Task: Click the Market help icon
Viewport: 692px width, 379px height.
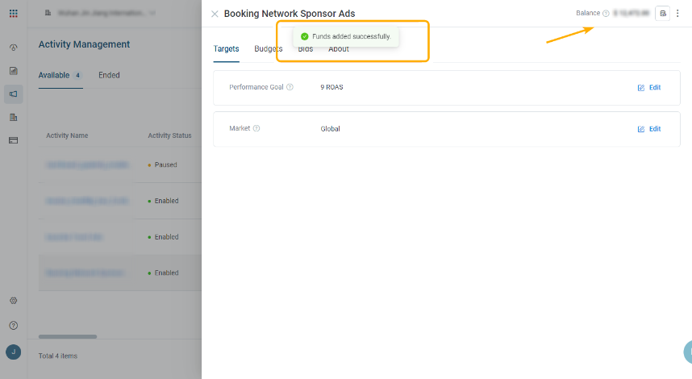Action: (256, 128)
